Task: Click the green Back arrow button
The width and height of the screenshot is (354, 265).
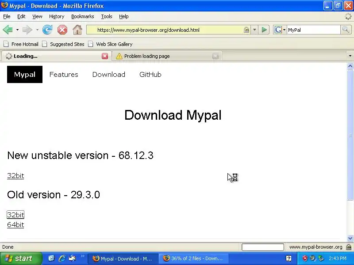Action: (8, 30)
